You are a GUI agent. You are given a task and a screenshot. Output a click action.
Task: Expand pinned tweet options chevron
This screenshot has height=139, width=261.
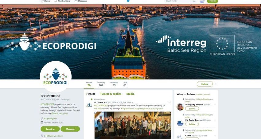169,103
